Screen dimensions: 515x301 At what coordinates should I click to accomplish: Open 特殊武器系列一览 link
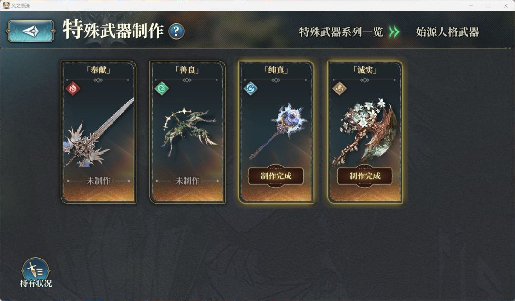(x=341, y=32)
